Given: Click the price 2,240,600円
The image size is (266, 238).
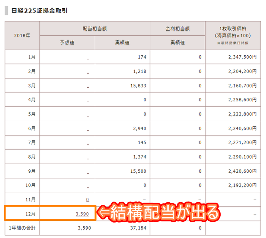Looking at the screenshot, I should 242,128.
